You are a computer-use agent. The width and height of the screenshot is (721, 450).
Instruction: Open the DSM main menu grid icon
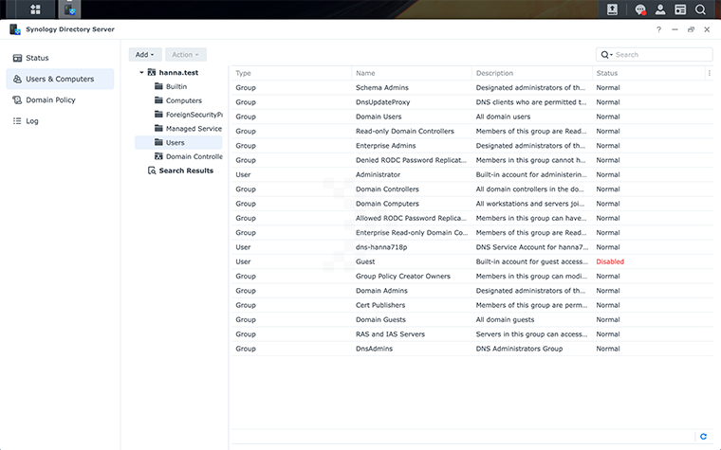tap(36, 9)
